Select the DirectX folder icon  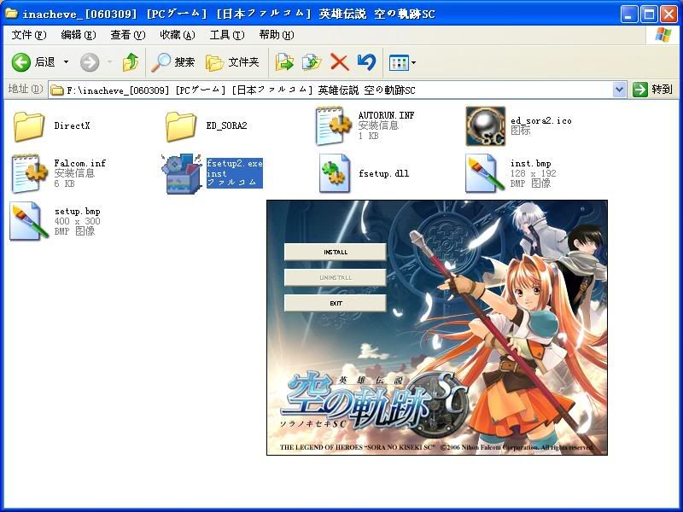pyautogui.click(x=29, y=126)
